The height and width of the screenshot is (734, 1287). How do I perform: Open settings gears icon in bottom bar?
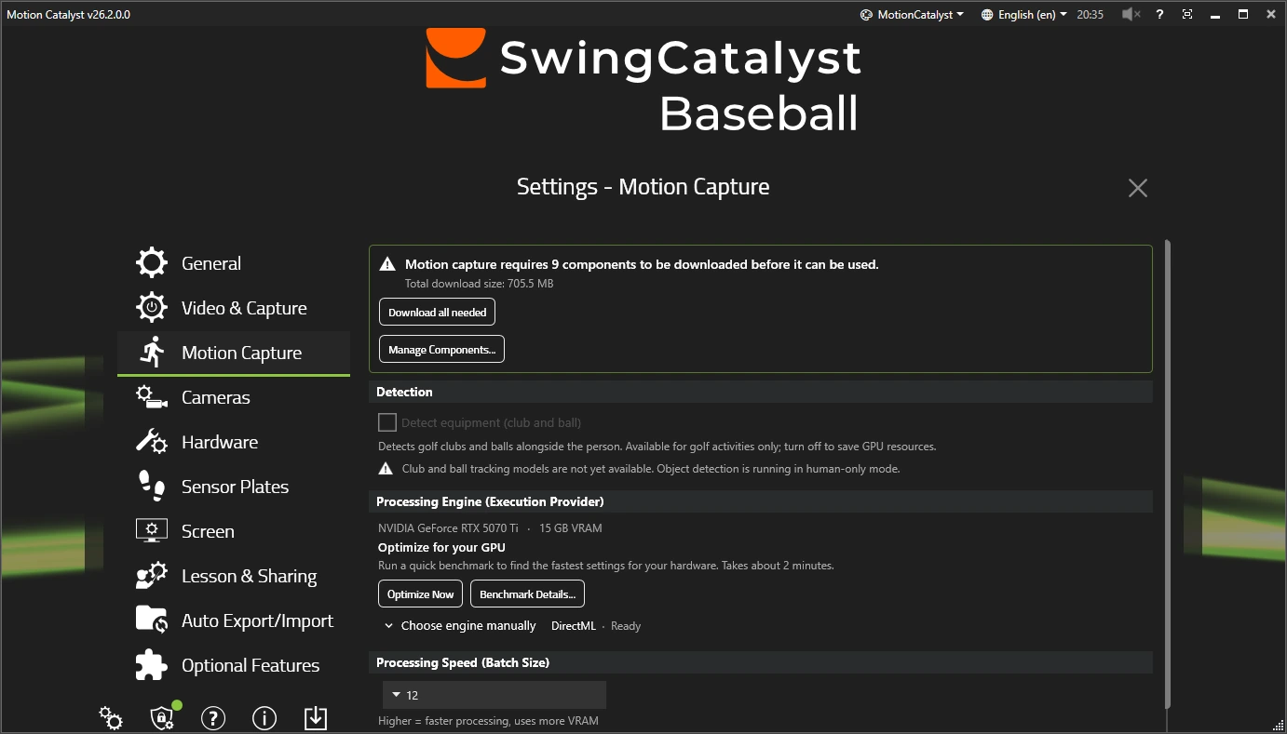click(111, 718)
